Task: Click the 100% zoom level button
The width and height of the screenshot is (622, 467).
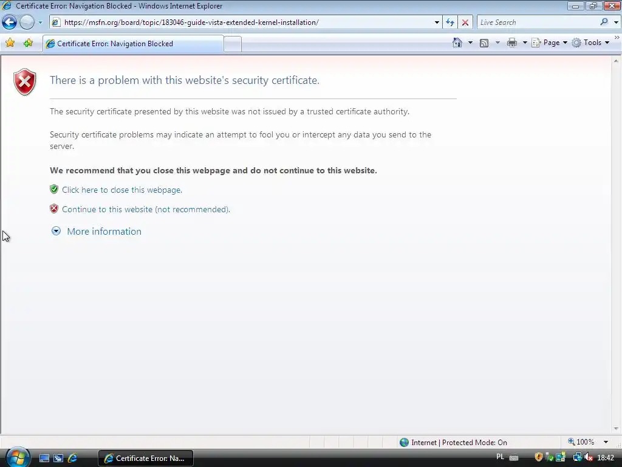Action: 581,442
